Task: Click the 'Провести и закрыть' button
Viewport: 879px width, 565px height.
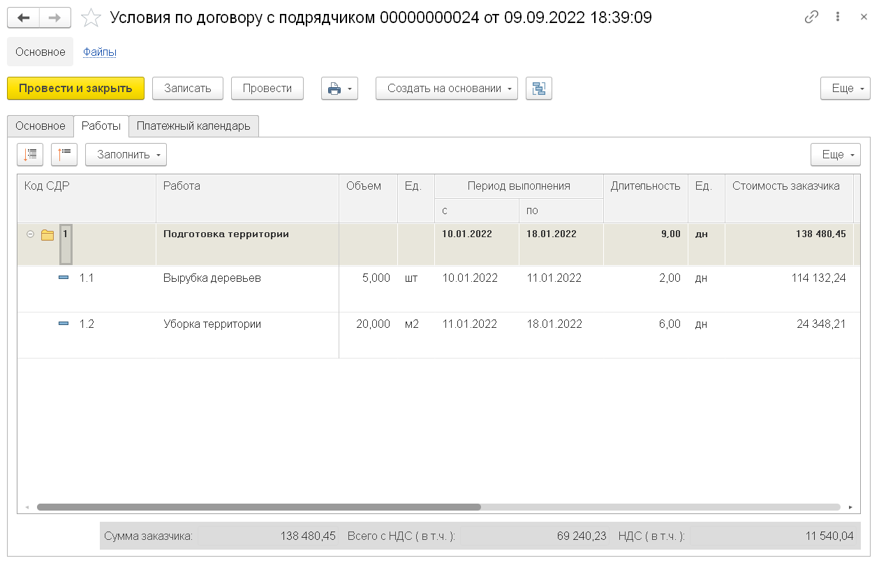Action: click(x=75, y=89)
